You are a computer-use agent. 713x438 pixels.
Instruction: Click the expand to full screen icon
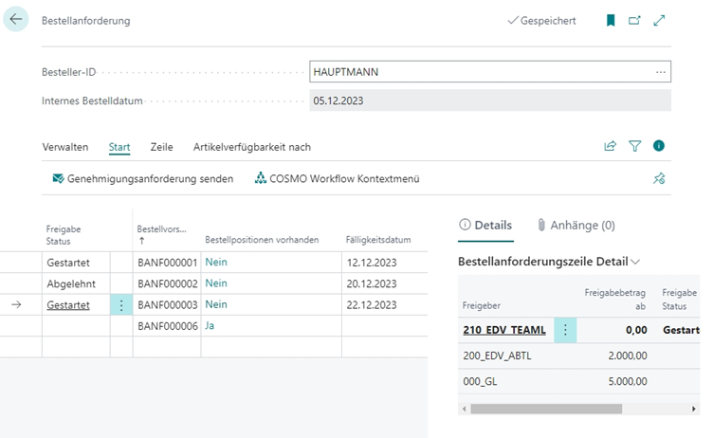(660, 20)
